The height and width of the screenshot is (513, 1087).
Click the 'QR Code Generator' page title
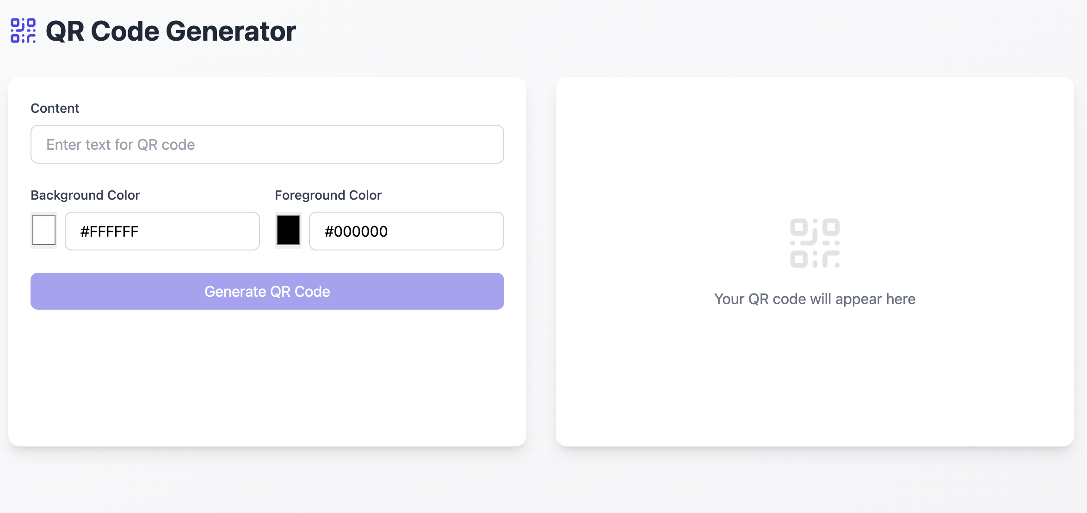click(x=171, y=31)
